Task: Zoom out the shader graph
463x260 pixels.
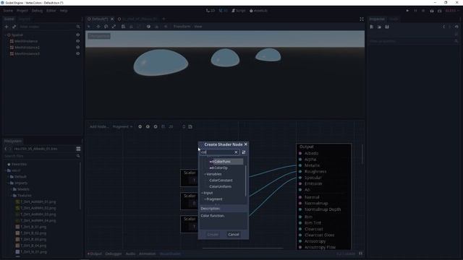Action: [x=140, y=127]
